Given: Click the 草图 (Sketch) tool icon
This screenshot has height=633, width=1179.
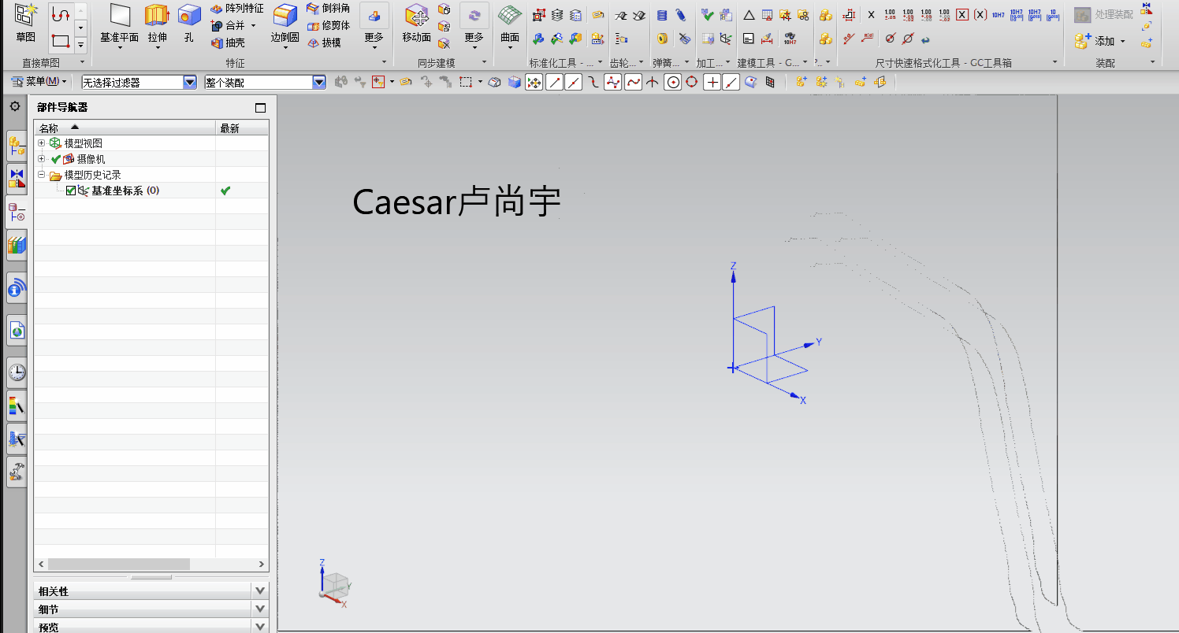Looking at the screenshot, I should point(25,14).
